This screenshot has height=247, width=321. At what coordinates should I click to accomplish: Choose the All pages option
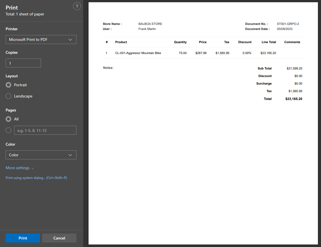click(x=8, y=119)
